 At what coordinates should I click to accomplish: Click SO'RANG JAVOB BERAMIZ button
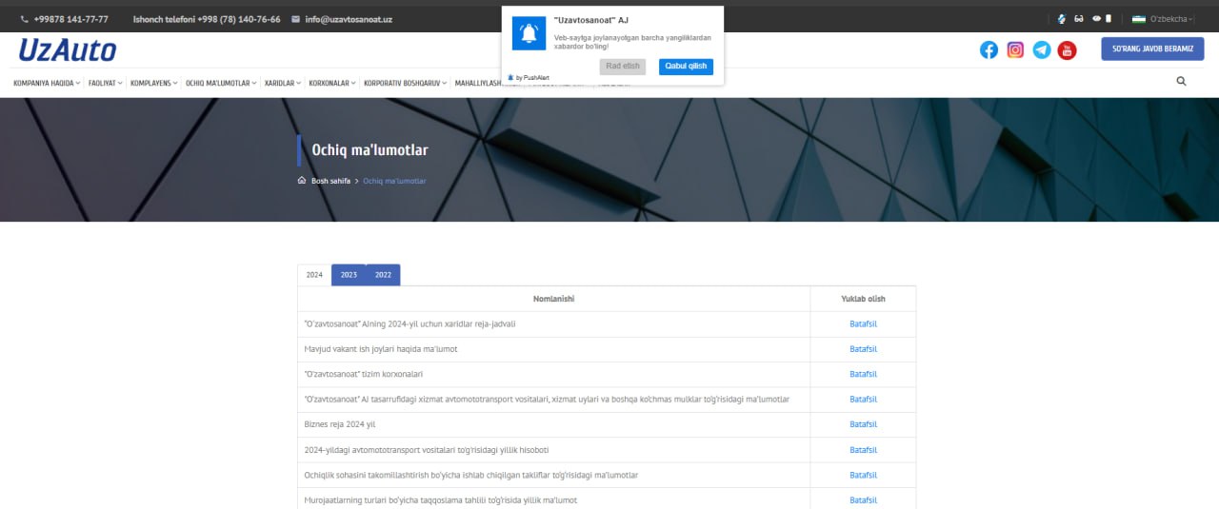coord(1152,49)
